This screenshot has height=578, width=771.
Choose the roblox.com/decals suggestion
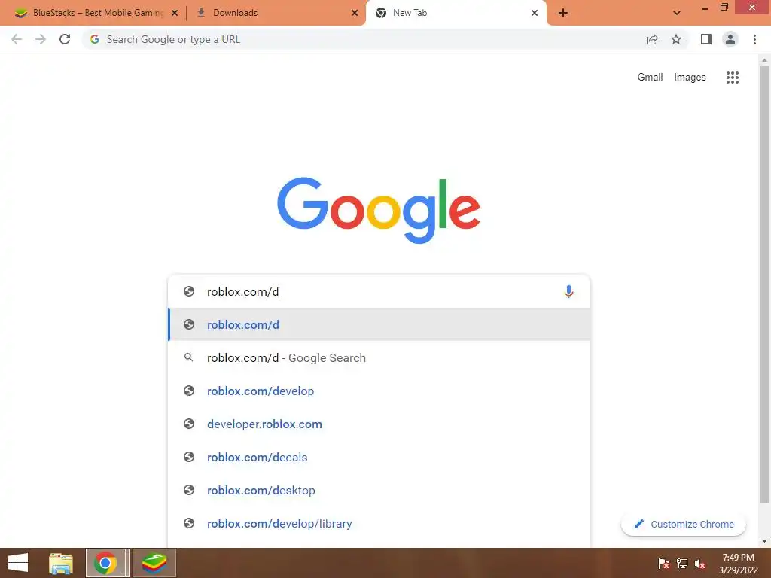click(x=379, y=457)
